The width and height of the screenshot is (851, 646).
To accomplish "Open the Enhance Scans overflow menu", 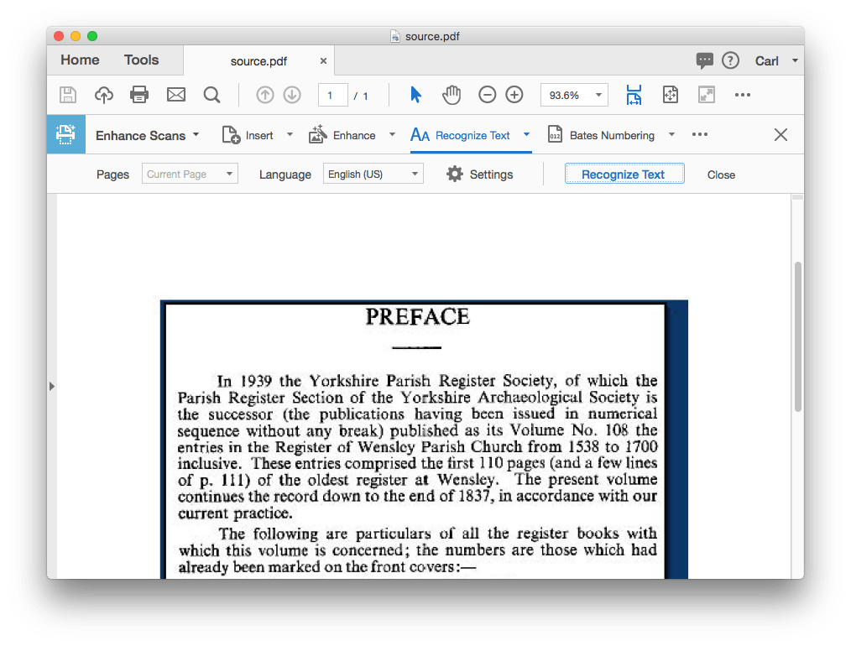I will tap(700, 134).
